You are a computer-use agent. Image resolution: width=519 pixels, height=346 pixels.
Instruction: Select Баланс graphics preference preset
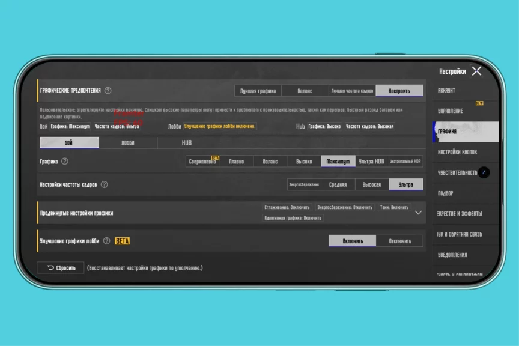305,91
